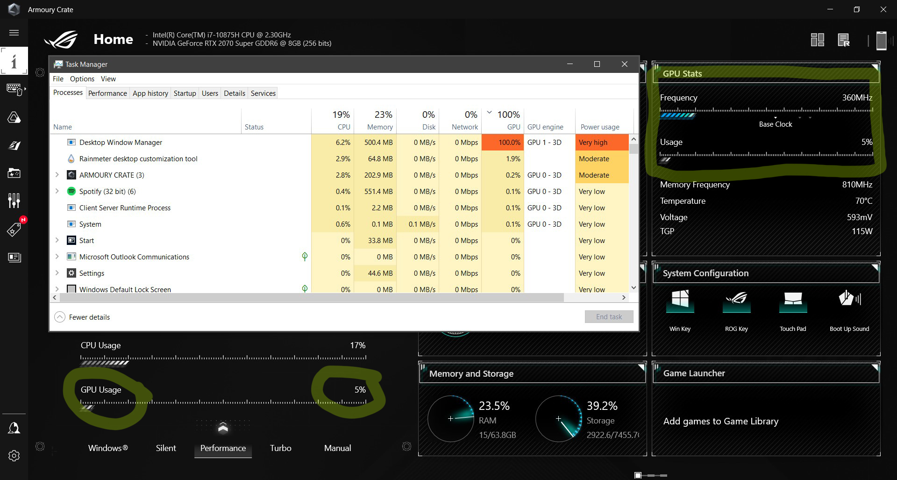Select the Aura Effects icon in the sidebar
The image size is (897, 480).
(14, 145)
